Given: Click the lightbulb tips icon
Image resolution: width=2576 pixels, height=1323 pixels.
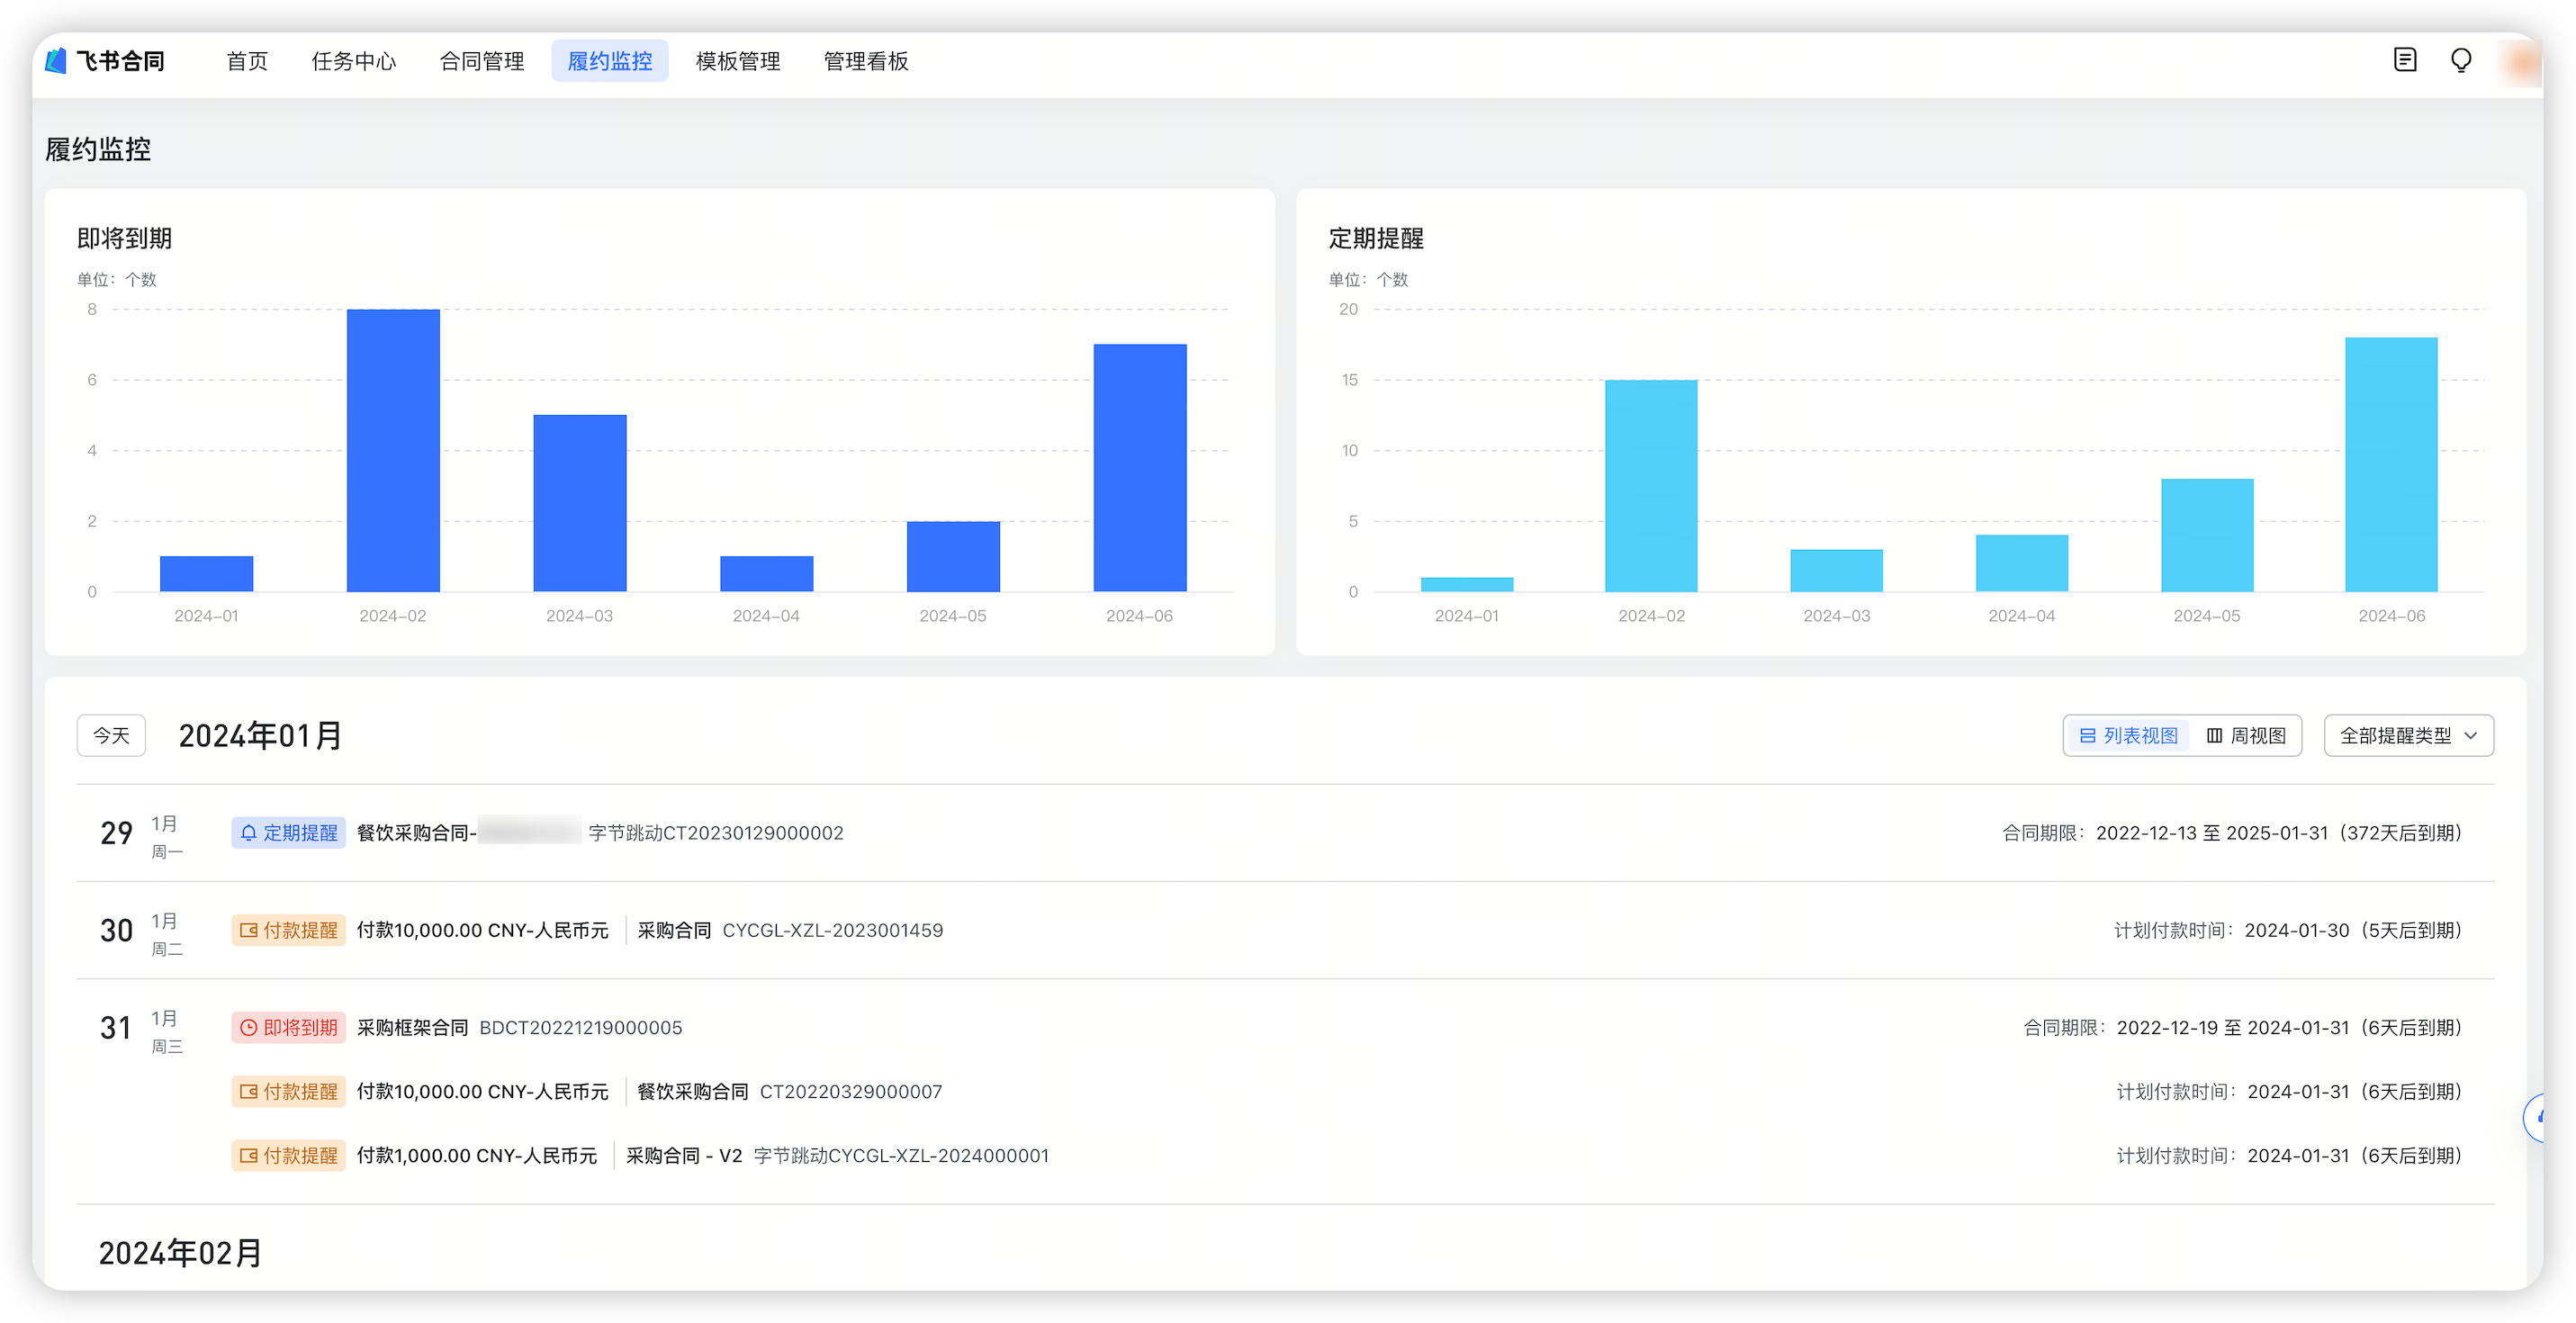Looking at the screenshot, I should coord(2461,60).
